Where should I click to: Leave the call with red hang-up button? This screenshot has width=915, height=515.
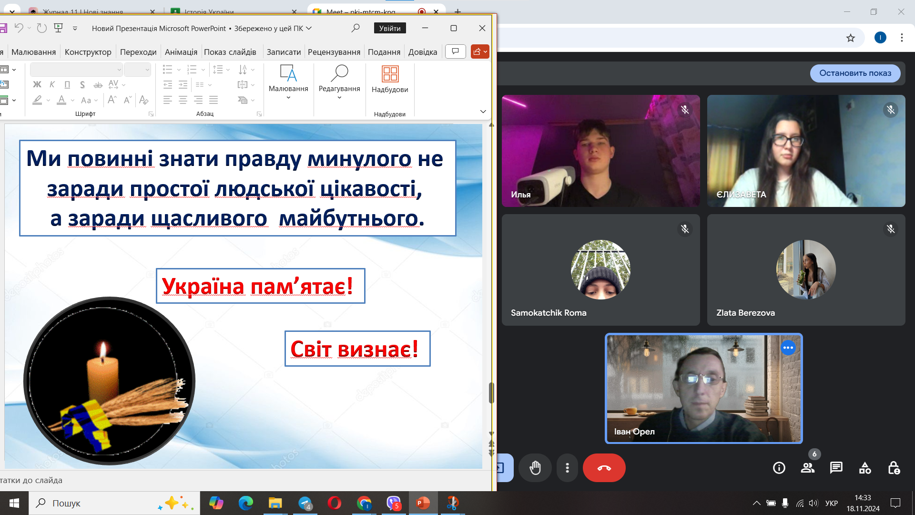[x=604, y=468]
